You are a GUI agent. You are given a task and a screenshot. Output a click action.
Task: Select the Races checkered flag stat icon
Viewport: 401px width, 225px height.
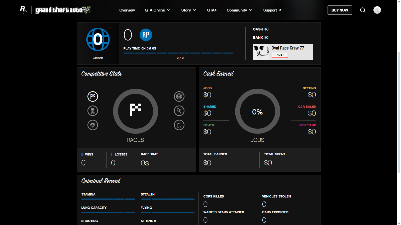coord(93,96)
